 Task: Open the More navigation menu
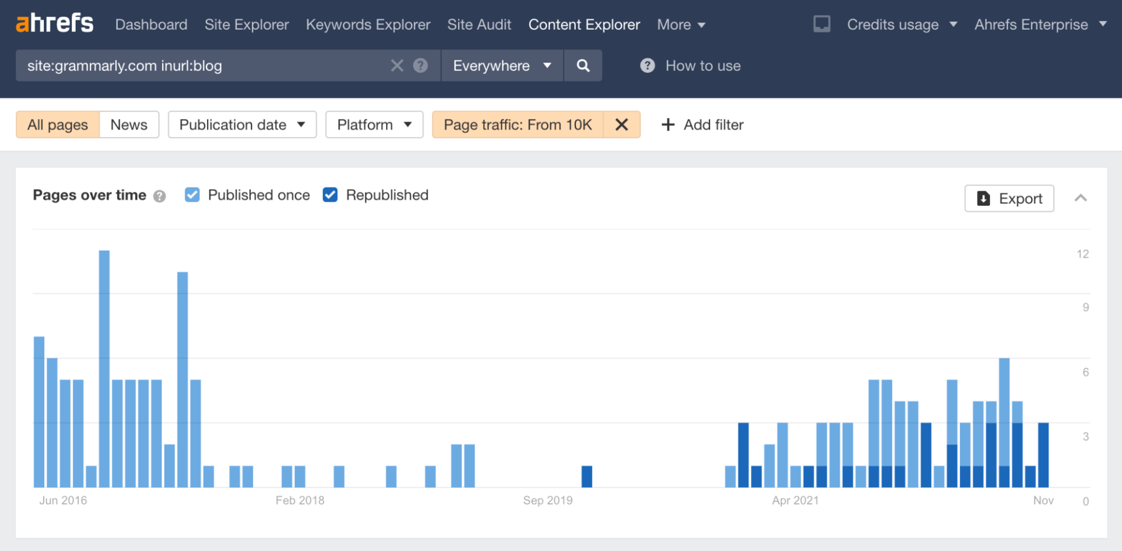click(681, 25)
